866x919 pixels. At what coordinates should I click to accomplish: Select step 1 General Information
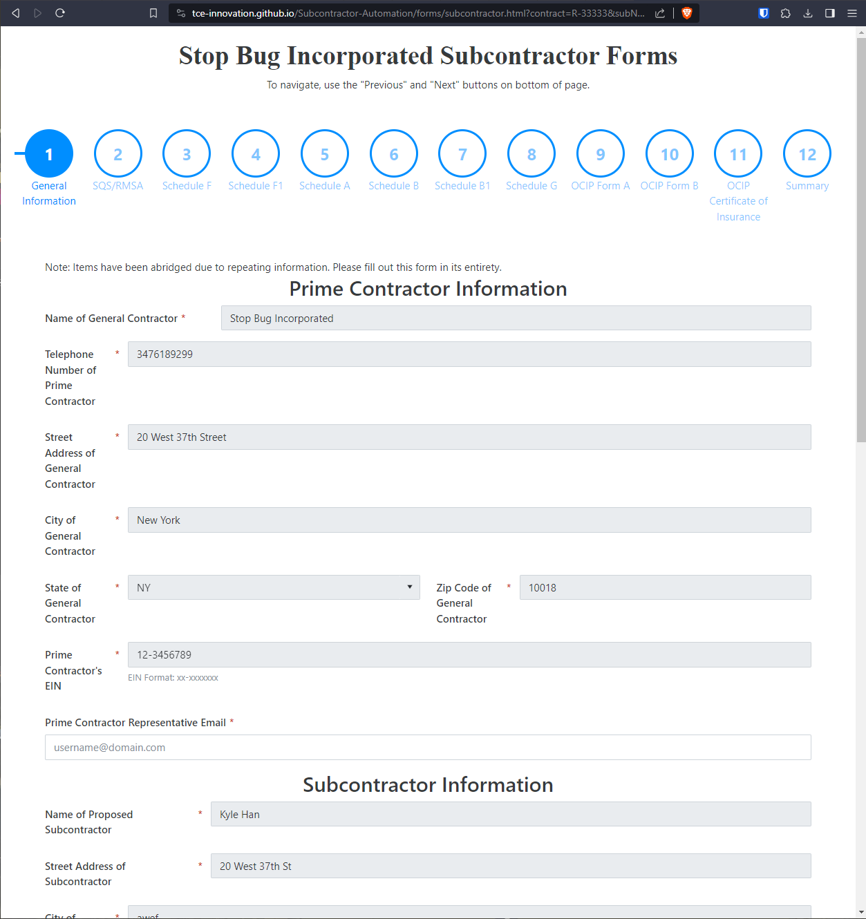click(49, 153)
